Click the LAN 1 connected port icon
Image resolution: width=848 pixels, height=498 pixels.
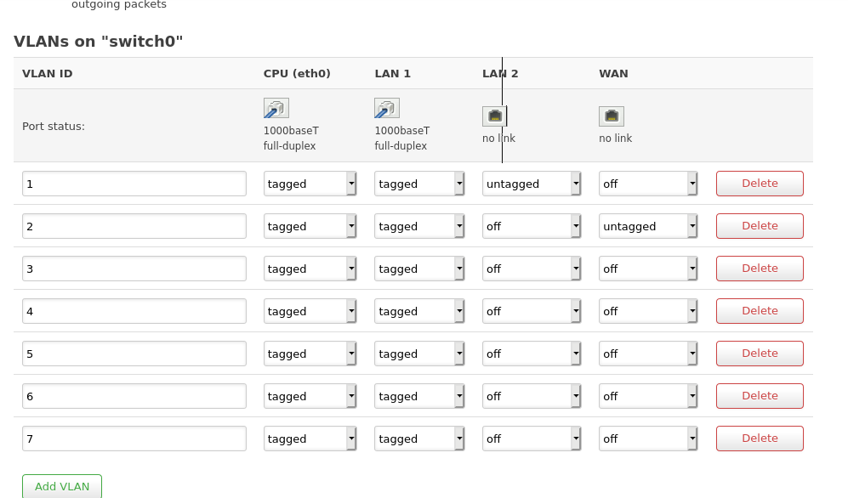[387, 108]
